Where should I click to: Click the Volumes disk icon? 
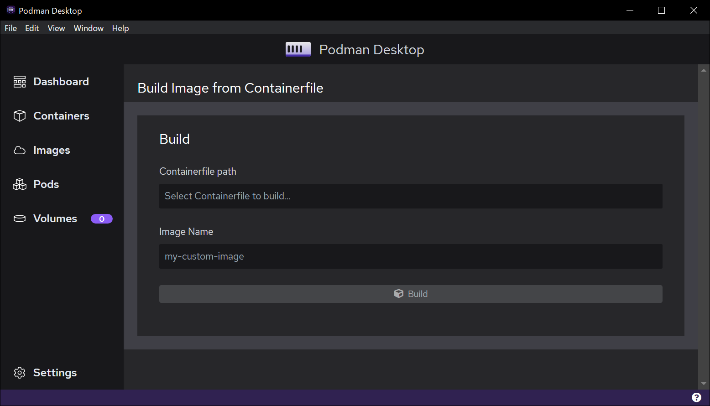pos(20,219)
